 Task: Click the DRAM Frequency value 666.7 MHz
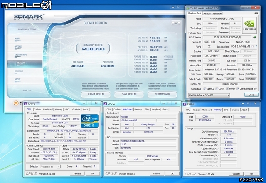pos(229,131)
